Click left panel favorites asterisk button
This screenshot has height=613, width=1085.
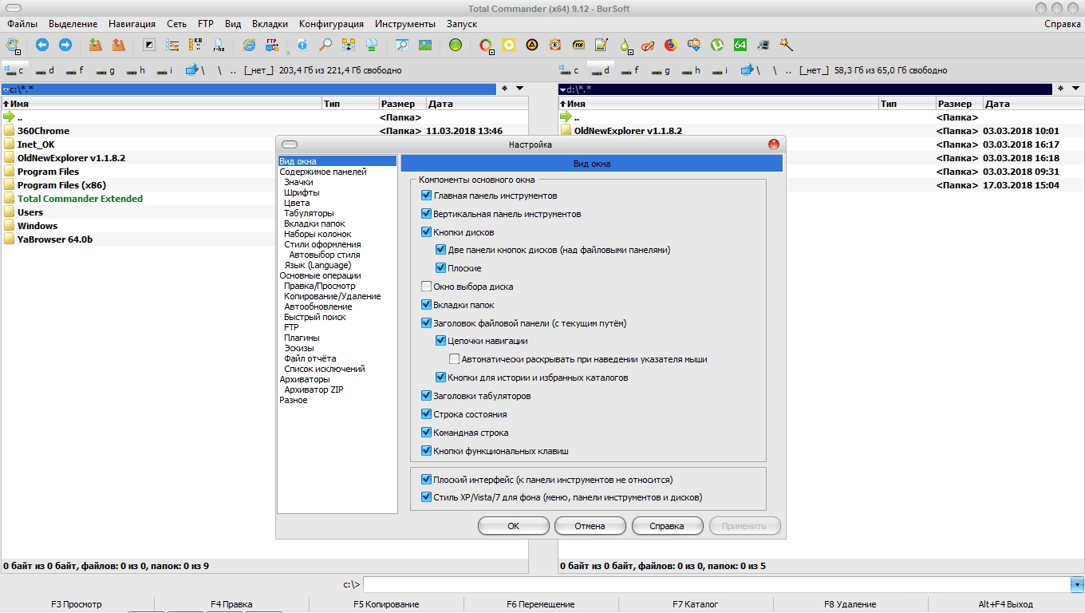tap(504, 89)
